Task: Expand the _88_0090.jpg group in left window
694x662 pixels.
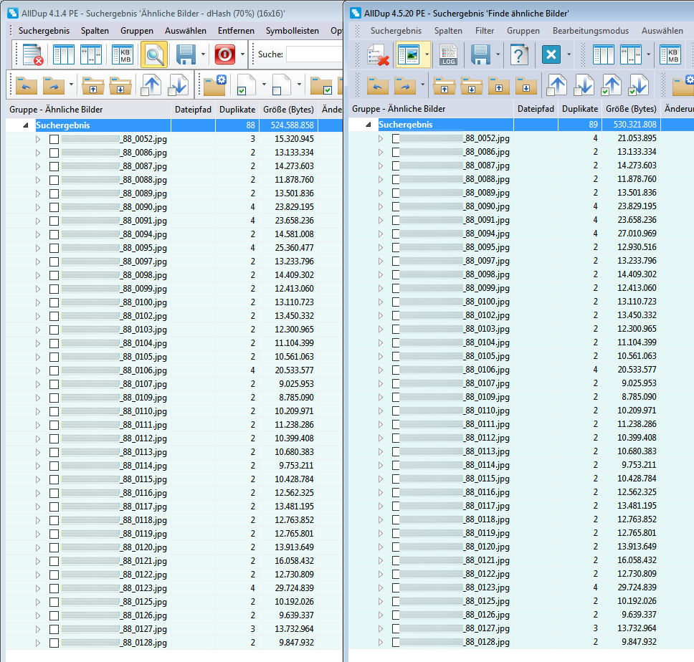Action: [x=39, y=207]
